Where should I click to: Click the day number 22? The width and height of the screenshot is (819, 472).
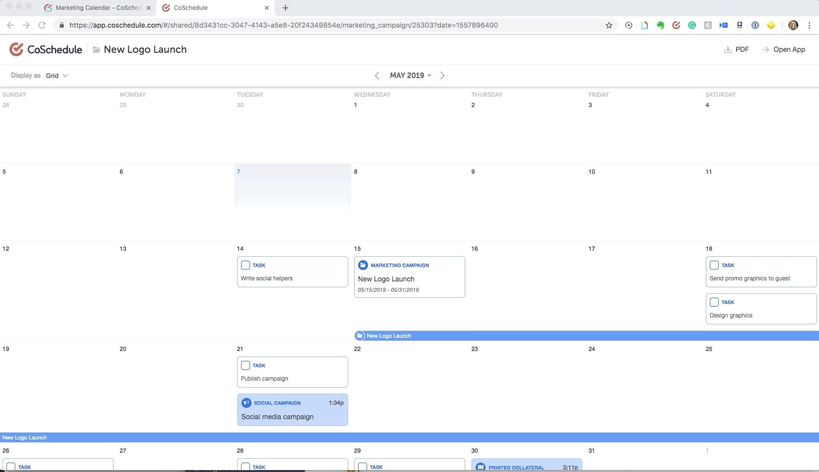357,349
